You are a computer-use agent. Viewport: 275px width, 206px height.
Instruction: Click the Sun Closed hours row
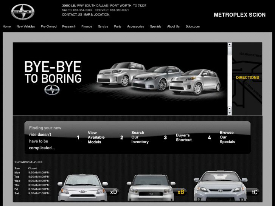[26, 168]
